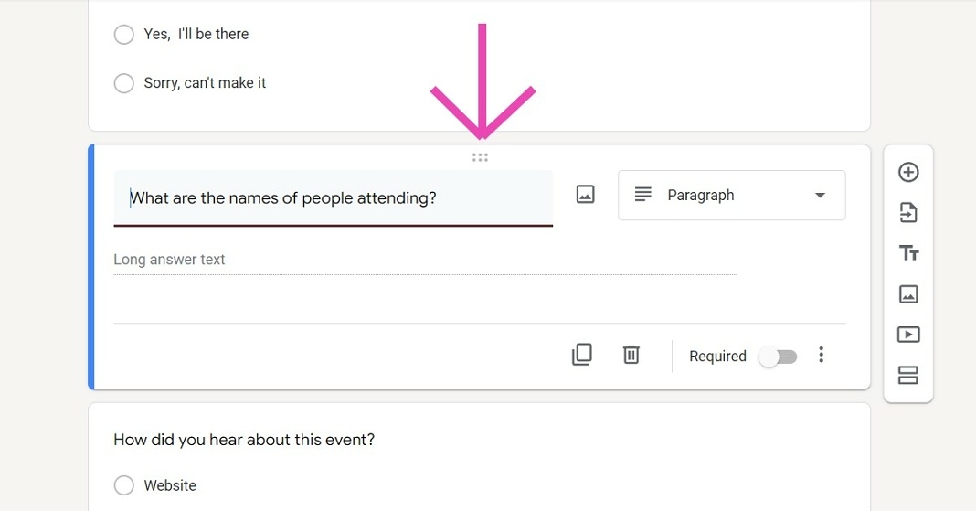Image resolution: width=976 pixels, height=511 pixels.
Task: Insert image into the question title
Action: (585, 195)
